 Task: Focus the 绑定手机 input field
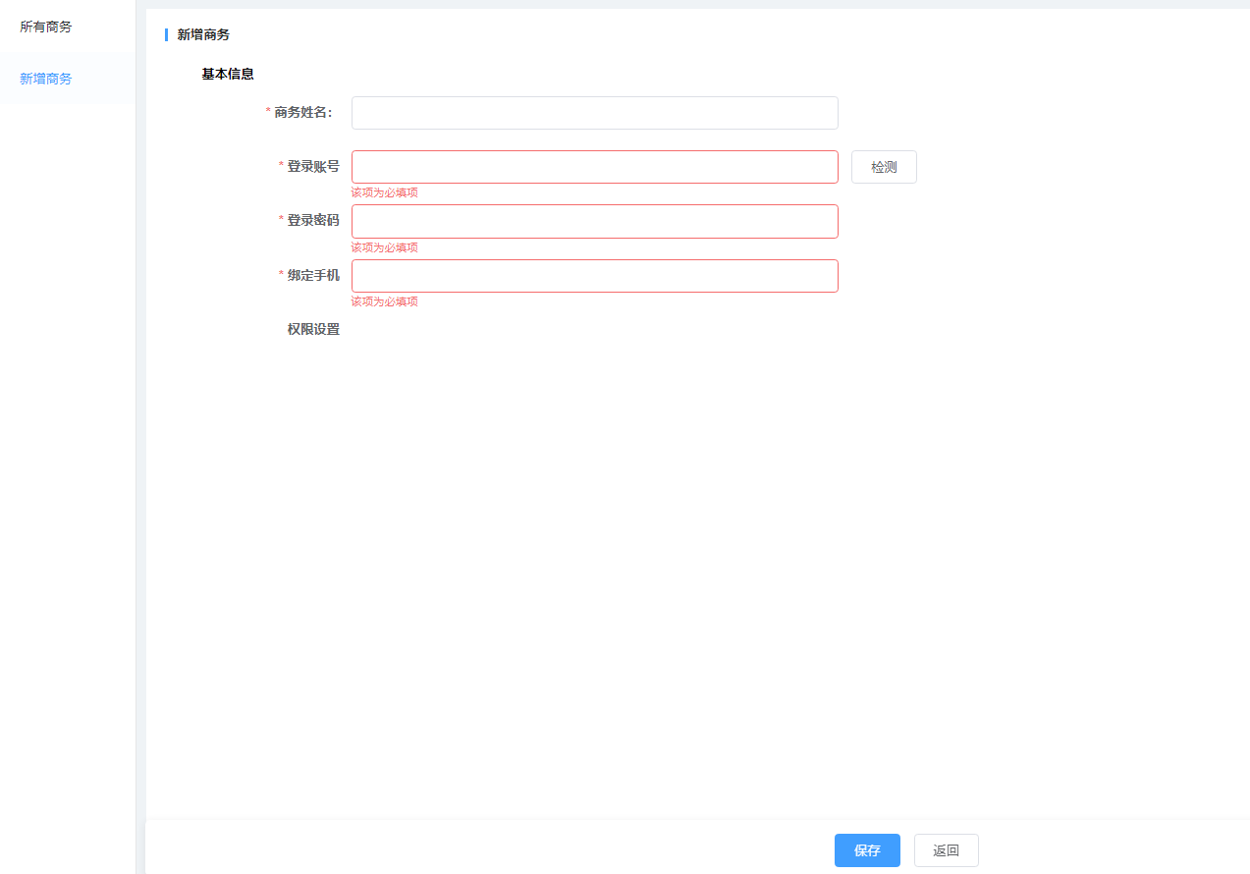[594, 276]
